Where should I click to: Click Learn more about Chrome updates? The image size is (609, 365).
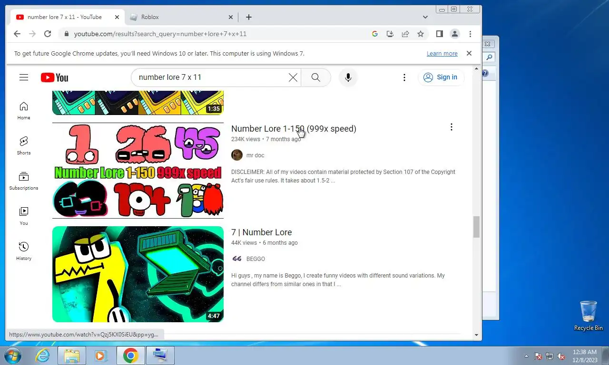[442, 54]
